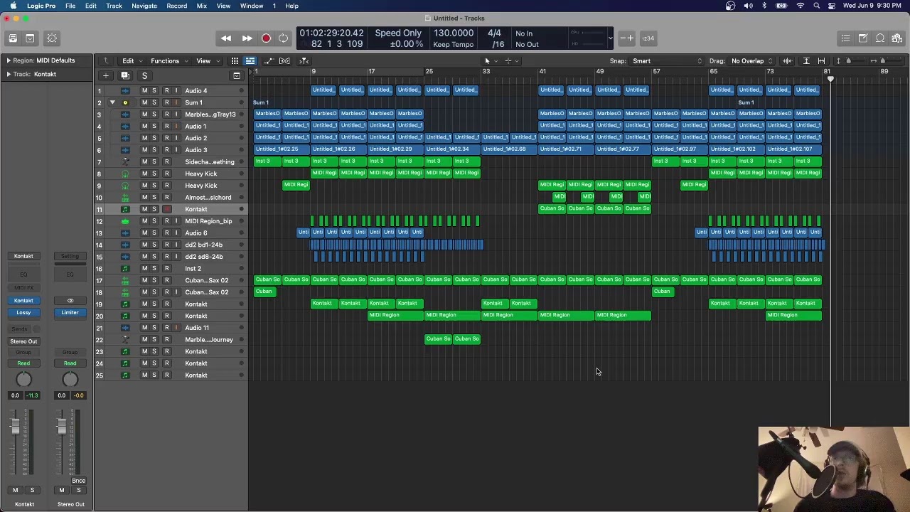The height and width of the screenshot is (512, 910).
Task: Open the Functions dropdown in tracks area
Action: tap(168, 61)
